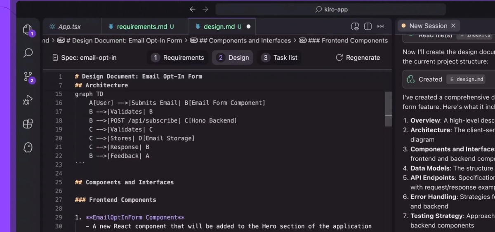
Task: Split the editor with the split icon
Action: [368, 26]
